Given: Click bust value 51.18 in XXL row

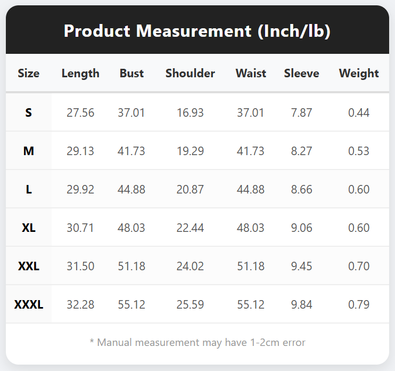Looking at the screenshot, I should click(x=131, y=266).
